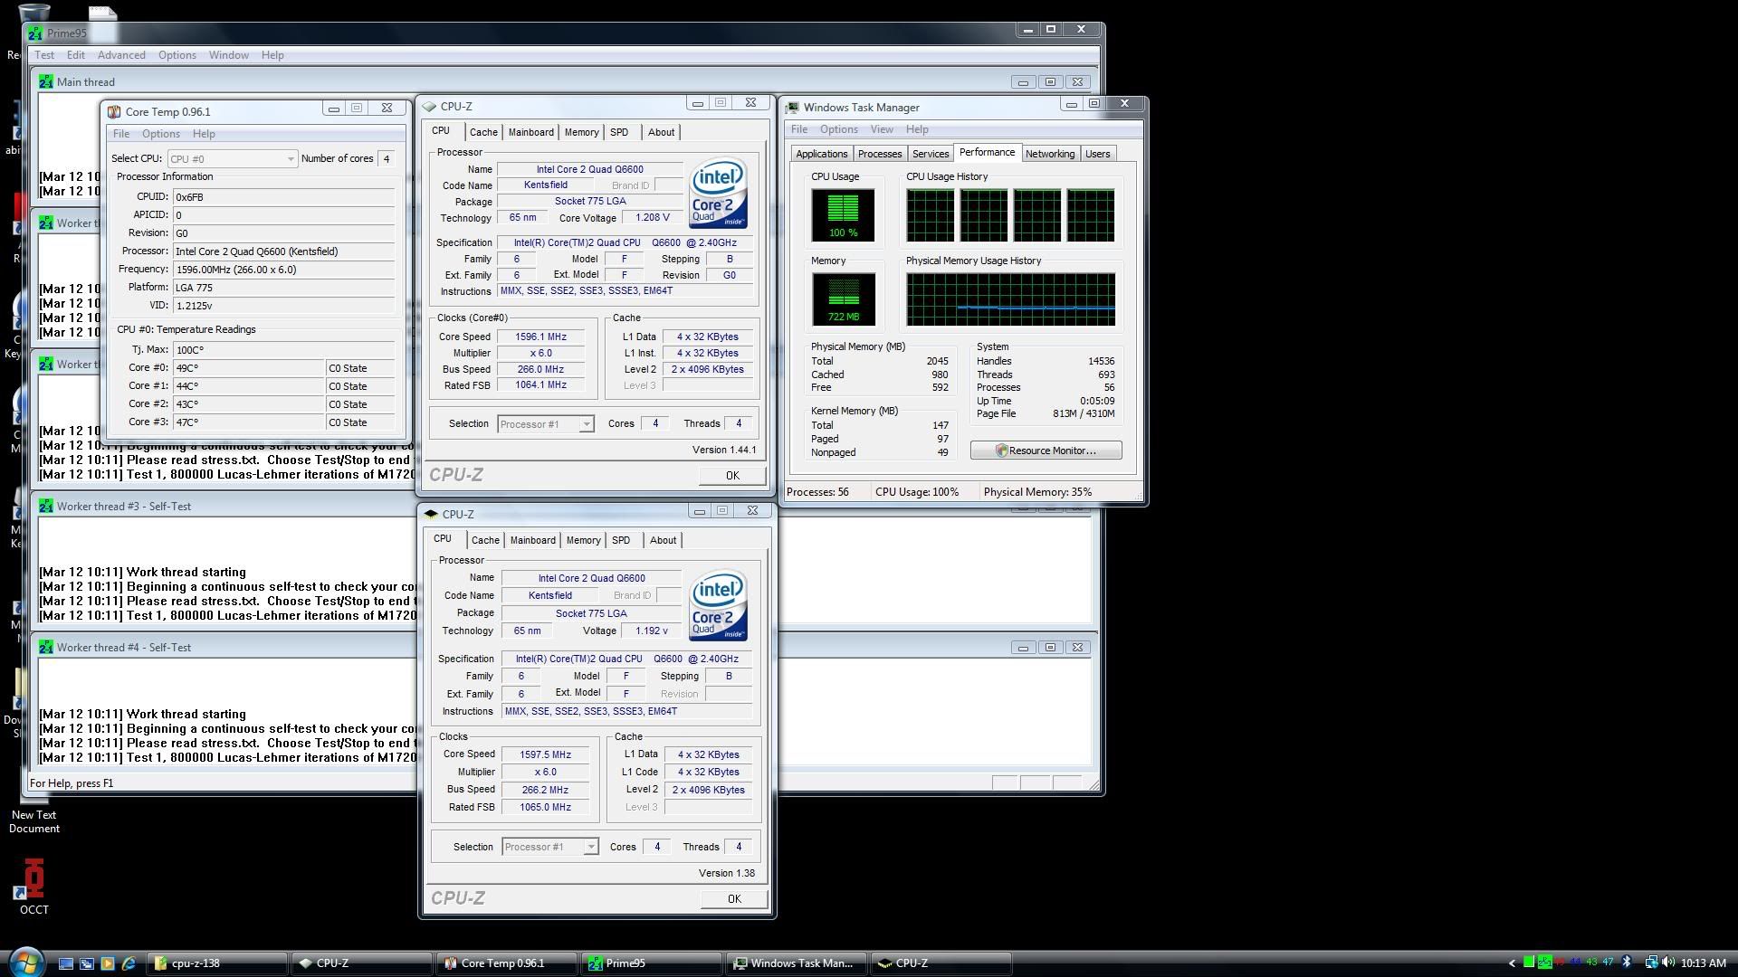
Task: Open the Windows Start orb
Action: coord(25,963)
